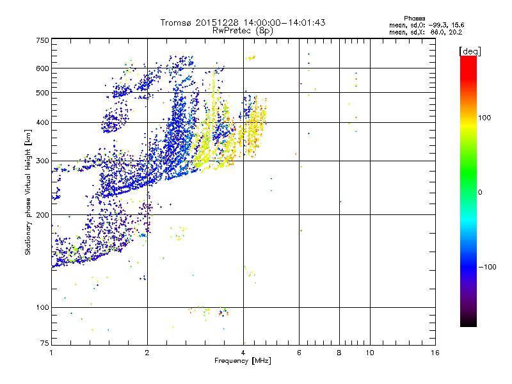Screen dimensions: 512x384
Task: Click the "RwPretec (8p)" subtitle
Action: point(243,31)
